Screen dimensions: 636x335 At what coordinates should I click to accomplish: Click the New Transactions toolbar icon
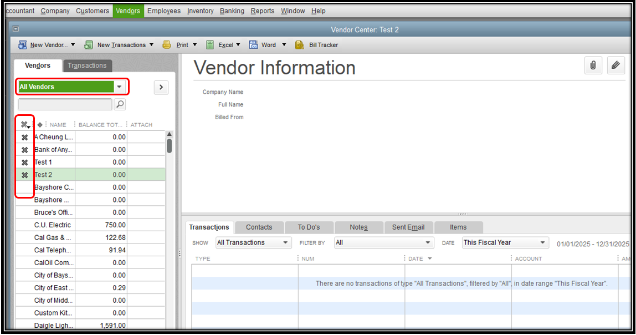click(89, 44)
